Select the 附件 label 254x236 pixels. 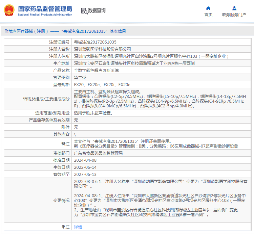coord(65,127)
